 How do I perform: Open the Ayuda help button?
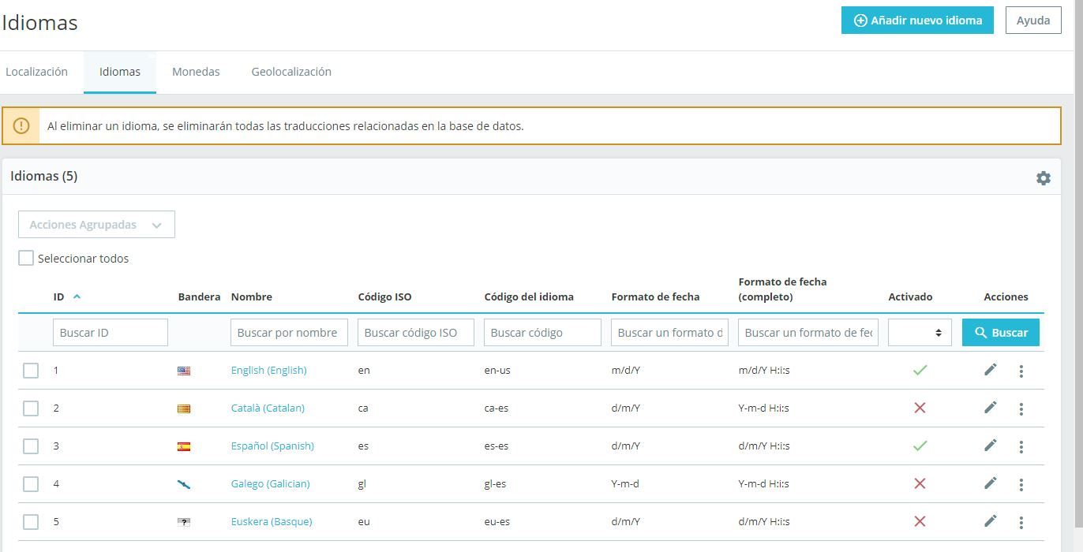[1032, 21]
